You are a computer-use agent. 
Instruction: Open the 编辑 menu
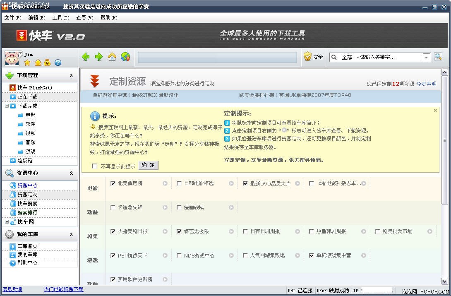pyautogui.click(x=36, y=17)
